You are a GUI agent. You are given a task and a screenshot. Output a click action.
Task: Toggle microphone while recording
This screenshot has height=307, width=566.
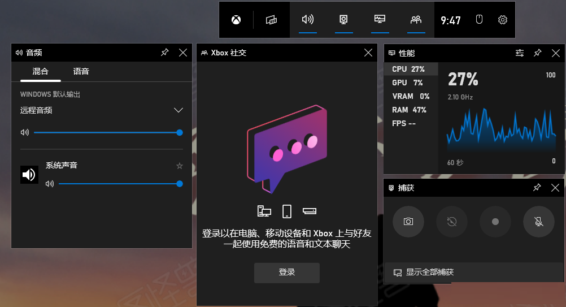click(538, 222)
